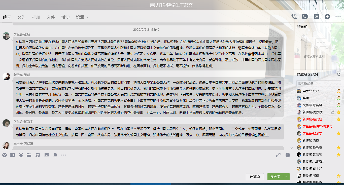
Task: Select member 学生会-安鹤 in the list
Action: click(x=311, y=91)
